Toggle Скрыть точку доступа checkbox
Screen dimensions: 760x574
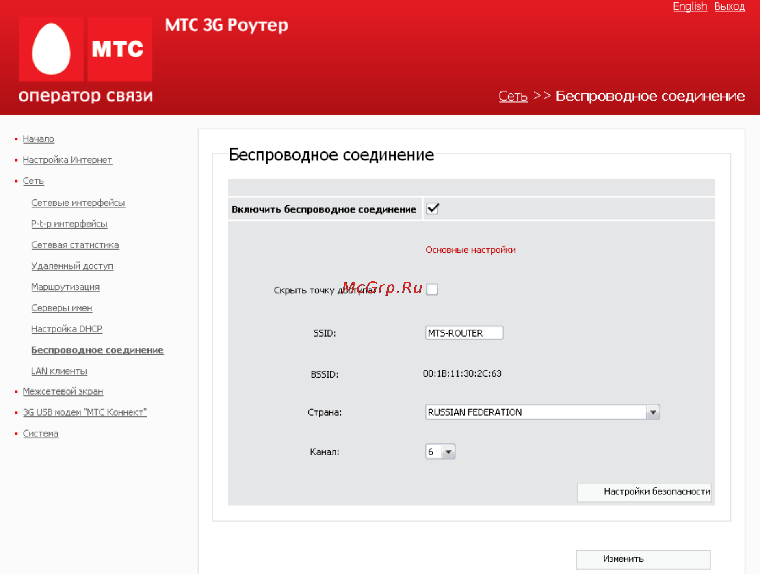tap(432, 289)
